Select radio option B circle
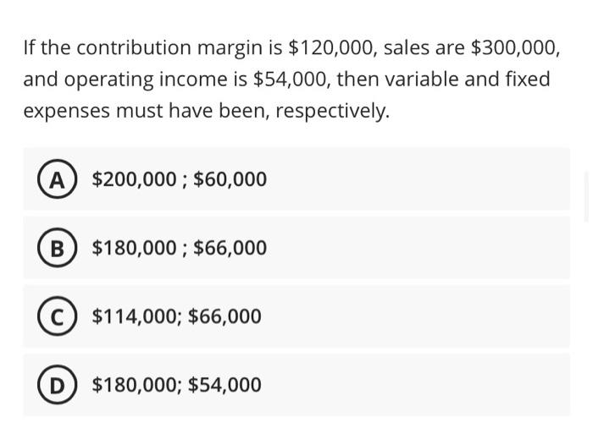 coord(57,248)
